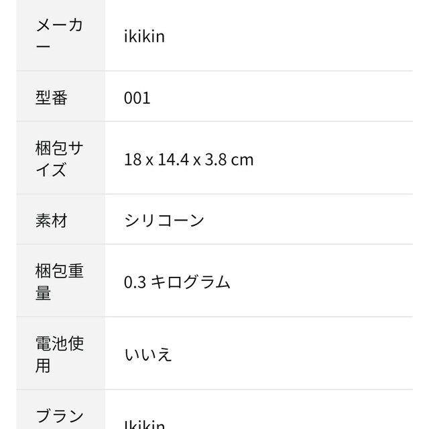This screenshot has width=429, height=429.
Task: Click the いいえ battery value
Action: point(148,355)
